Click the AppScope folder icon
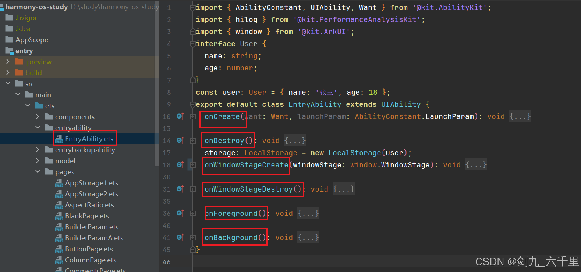 coord(10,40)
